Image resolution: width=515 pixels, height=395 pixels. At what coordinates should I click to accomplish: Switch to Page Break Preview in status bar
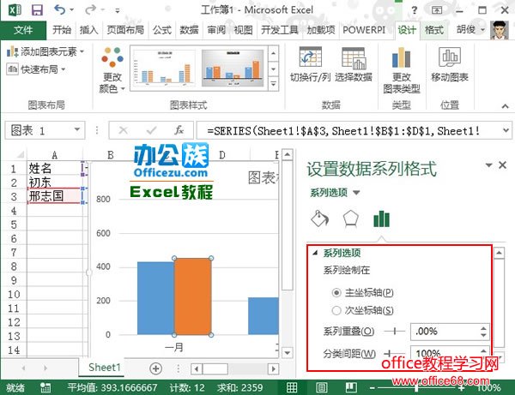(351, 388)
